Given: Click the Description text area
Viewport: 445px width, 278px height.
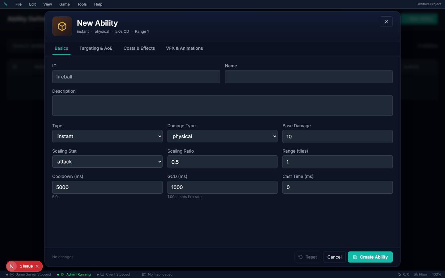Looking at the screenshot, I should coord(222,106).
